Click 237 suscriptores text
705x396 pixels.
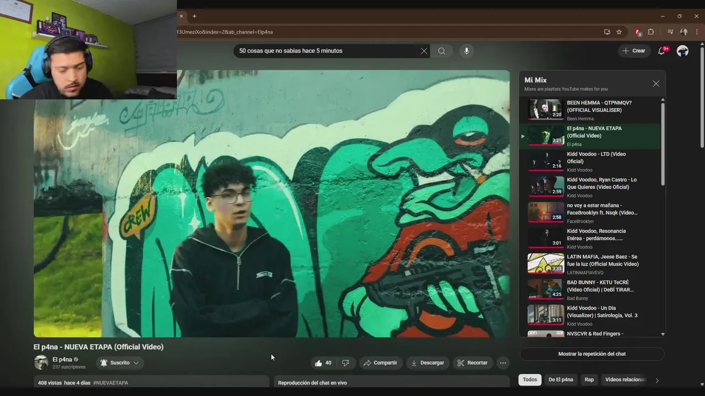69,367
